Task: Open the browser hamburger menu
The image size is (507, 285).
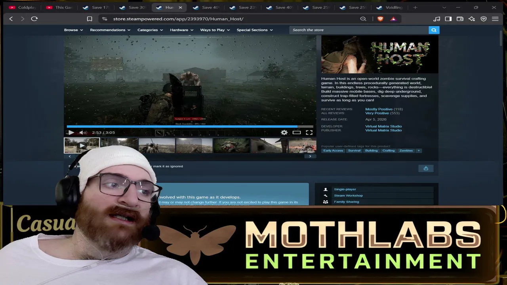Action: point(495,19)
